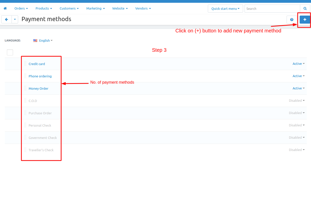Click the back arrow button
Image resolution: width=311 pixels, height=206 pixels.
(7, 19)
